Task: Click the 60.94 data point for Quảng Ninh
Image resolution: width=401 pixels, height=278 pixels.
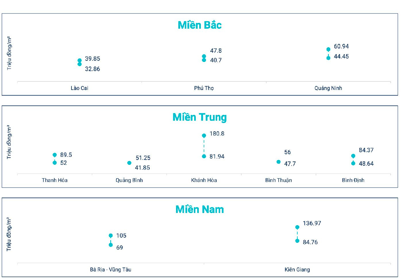Action: coord(328,49)
